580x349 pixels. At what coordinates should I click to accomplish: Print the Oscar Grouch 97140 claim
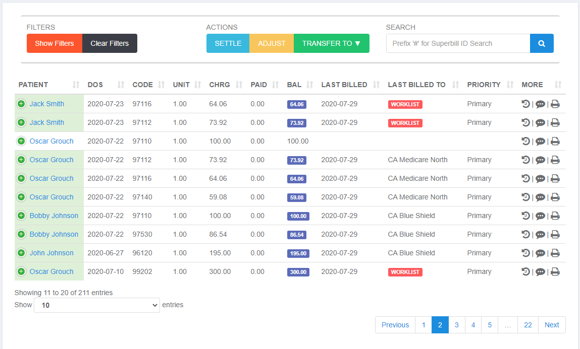pos(555,197)
